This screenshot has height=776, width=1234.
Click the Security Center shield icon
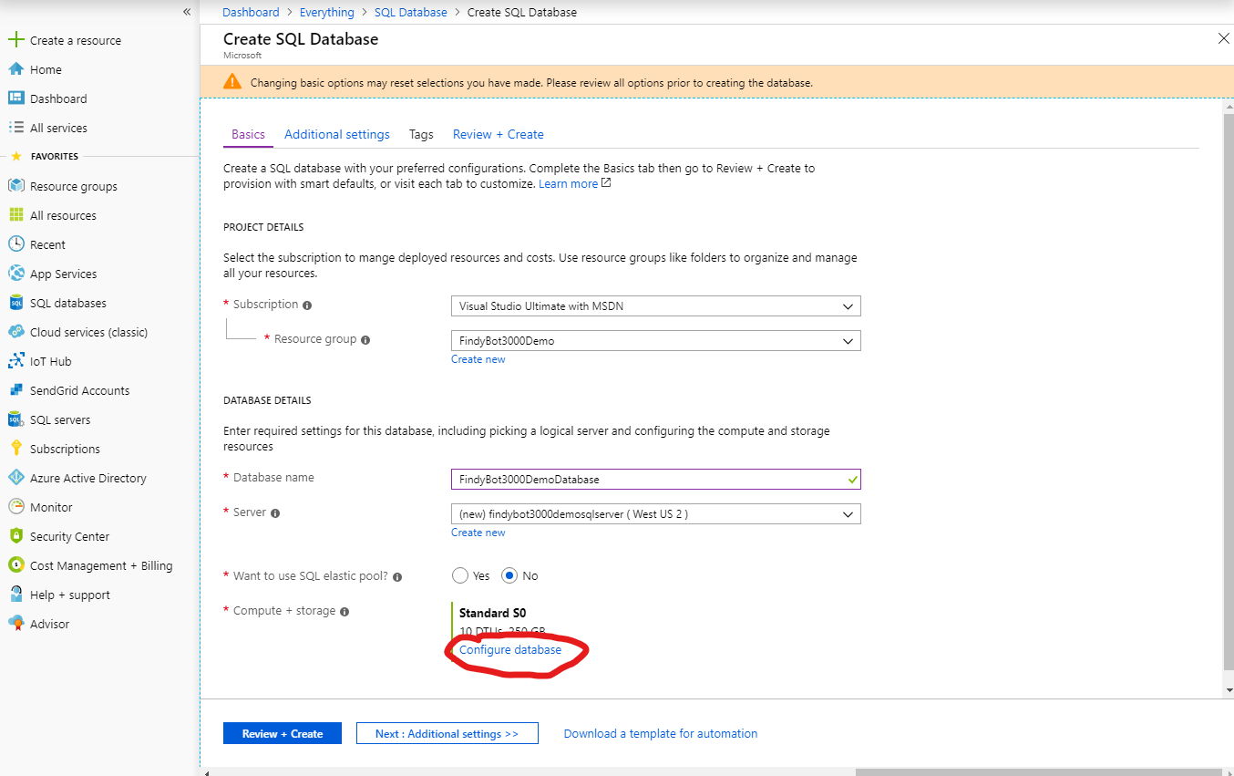tap(15, 536)
